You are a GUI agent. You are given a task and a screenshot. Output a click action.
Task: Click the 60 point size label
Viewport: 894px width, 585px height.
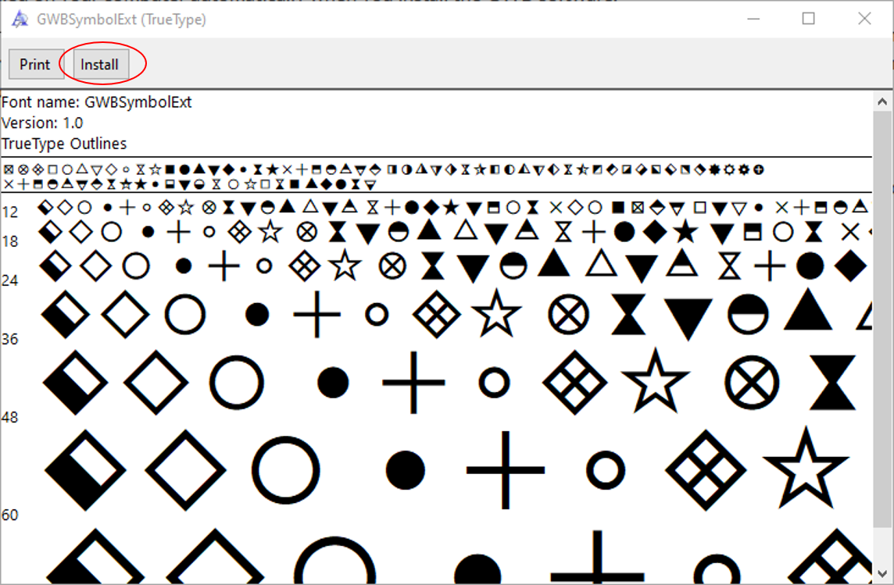[x=9, y=515]
